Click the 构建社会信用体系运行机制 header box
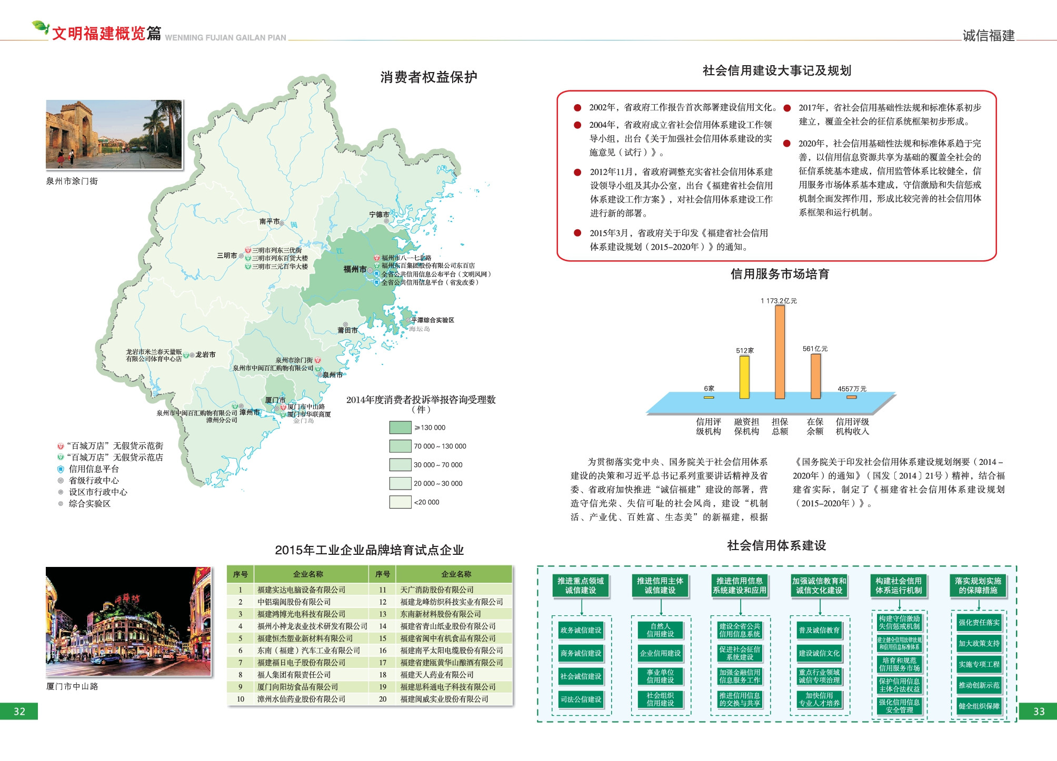The width and height of the screenshot is (1057, 761). tap(899, 586)
